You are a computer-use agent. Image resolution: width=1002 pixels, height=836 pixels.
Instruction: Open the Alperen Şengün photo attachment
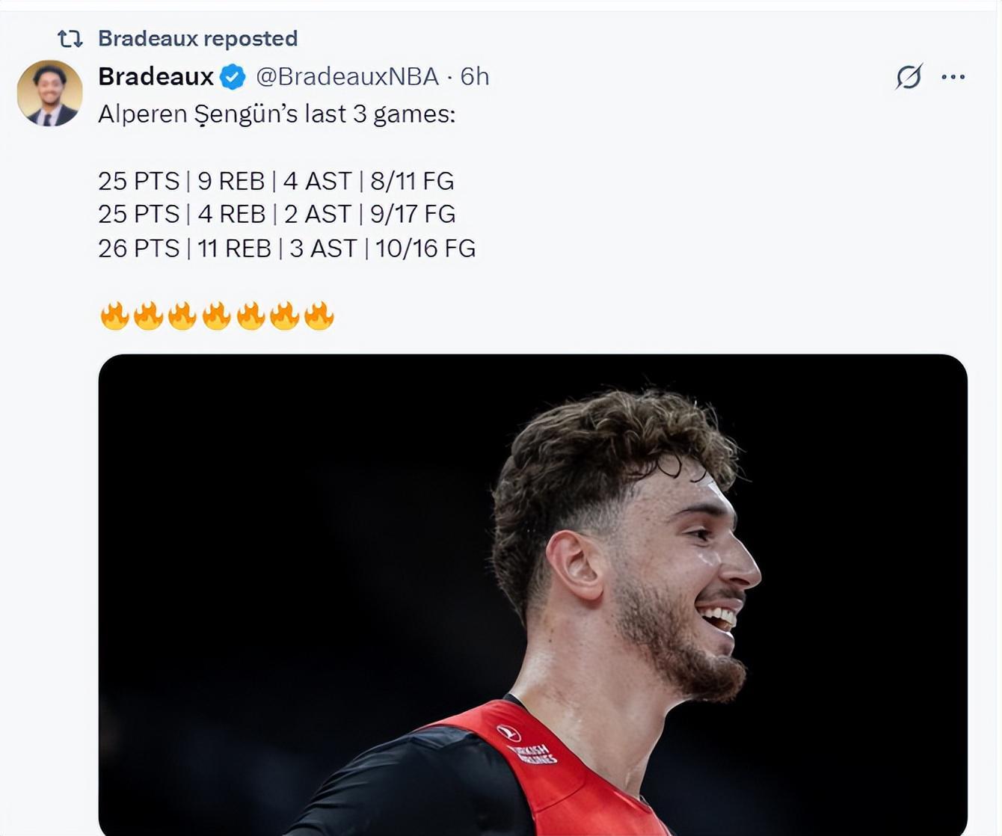[x=532, y=594]
